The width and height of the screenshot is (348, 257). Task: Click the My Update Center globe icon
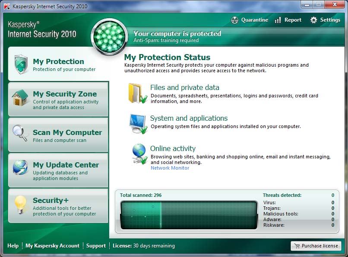click(20, 167)
